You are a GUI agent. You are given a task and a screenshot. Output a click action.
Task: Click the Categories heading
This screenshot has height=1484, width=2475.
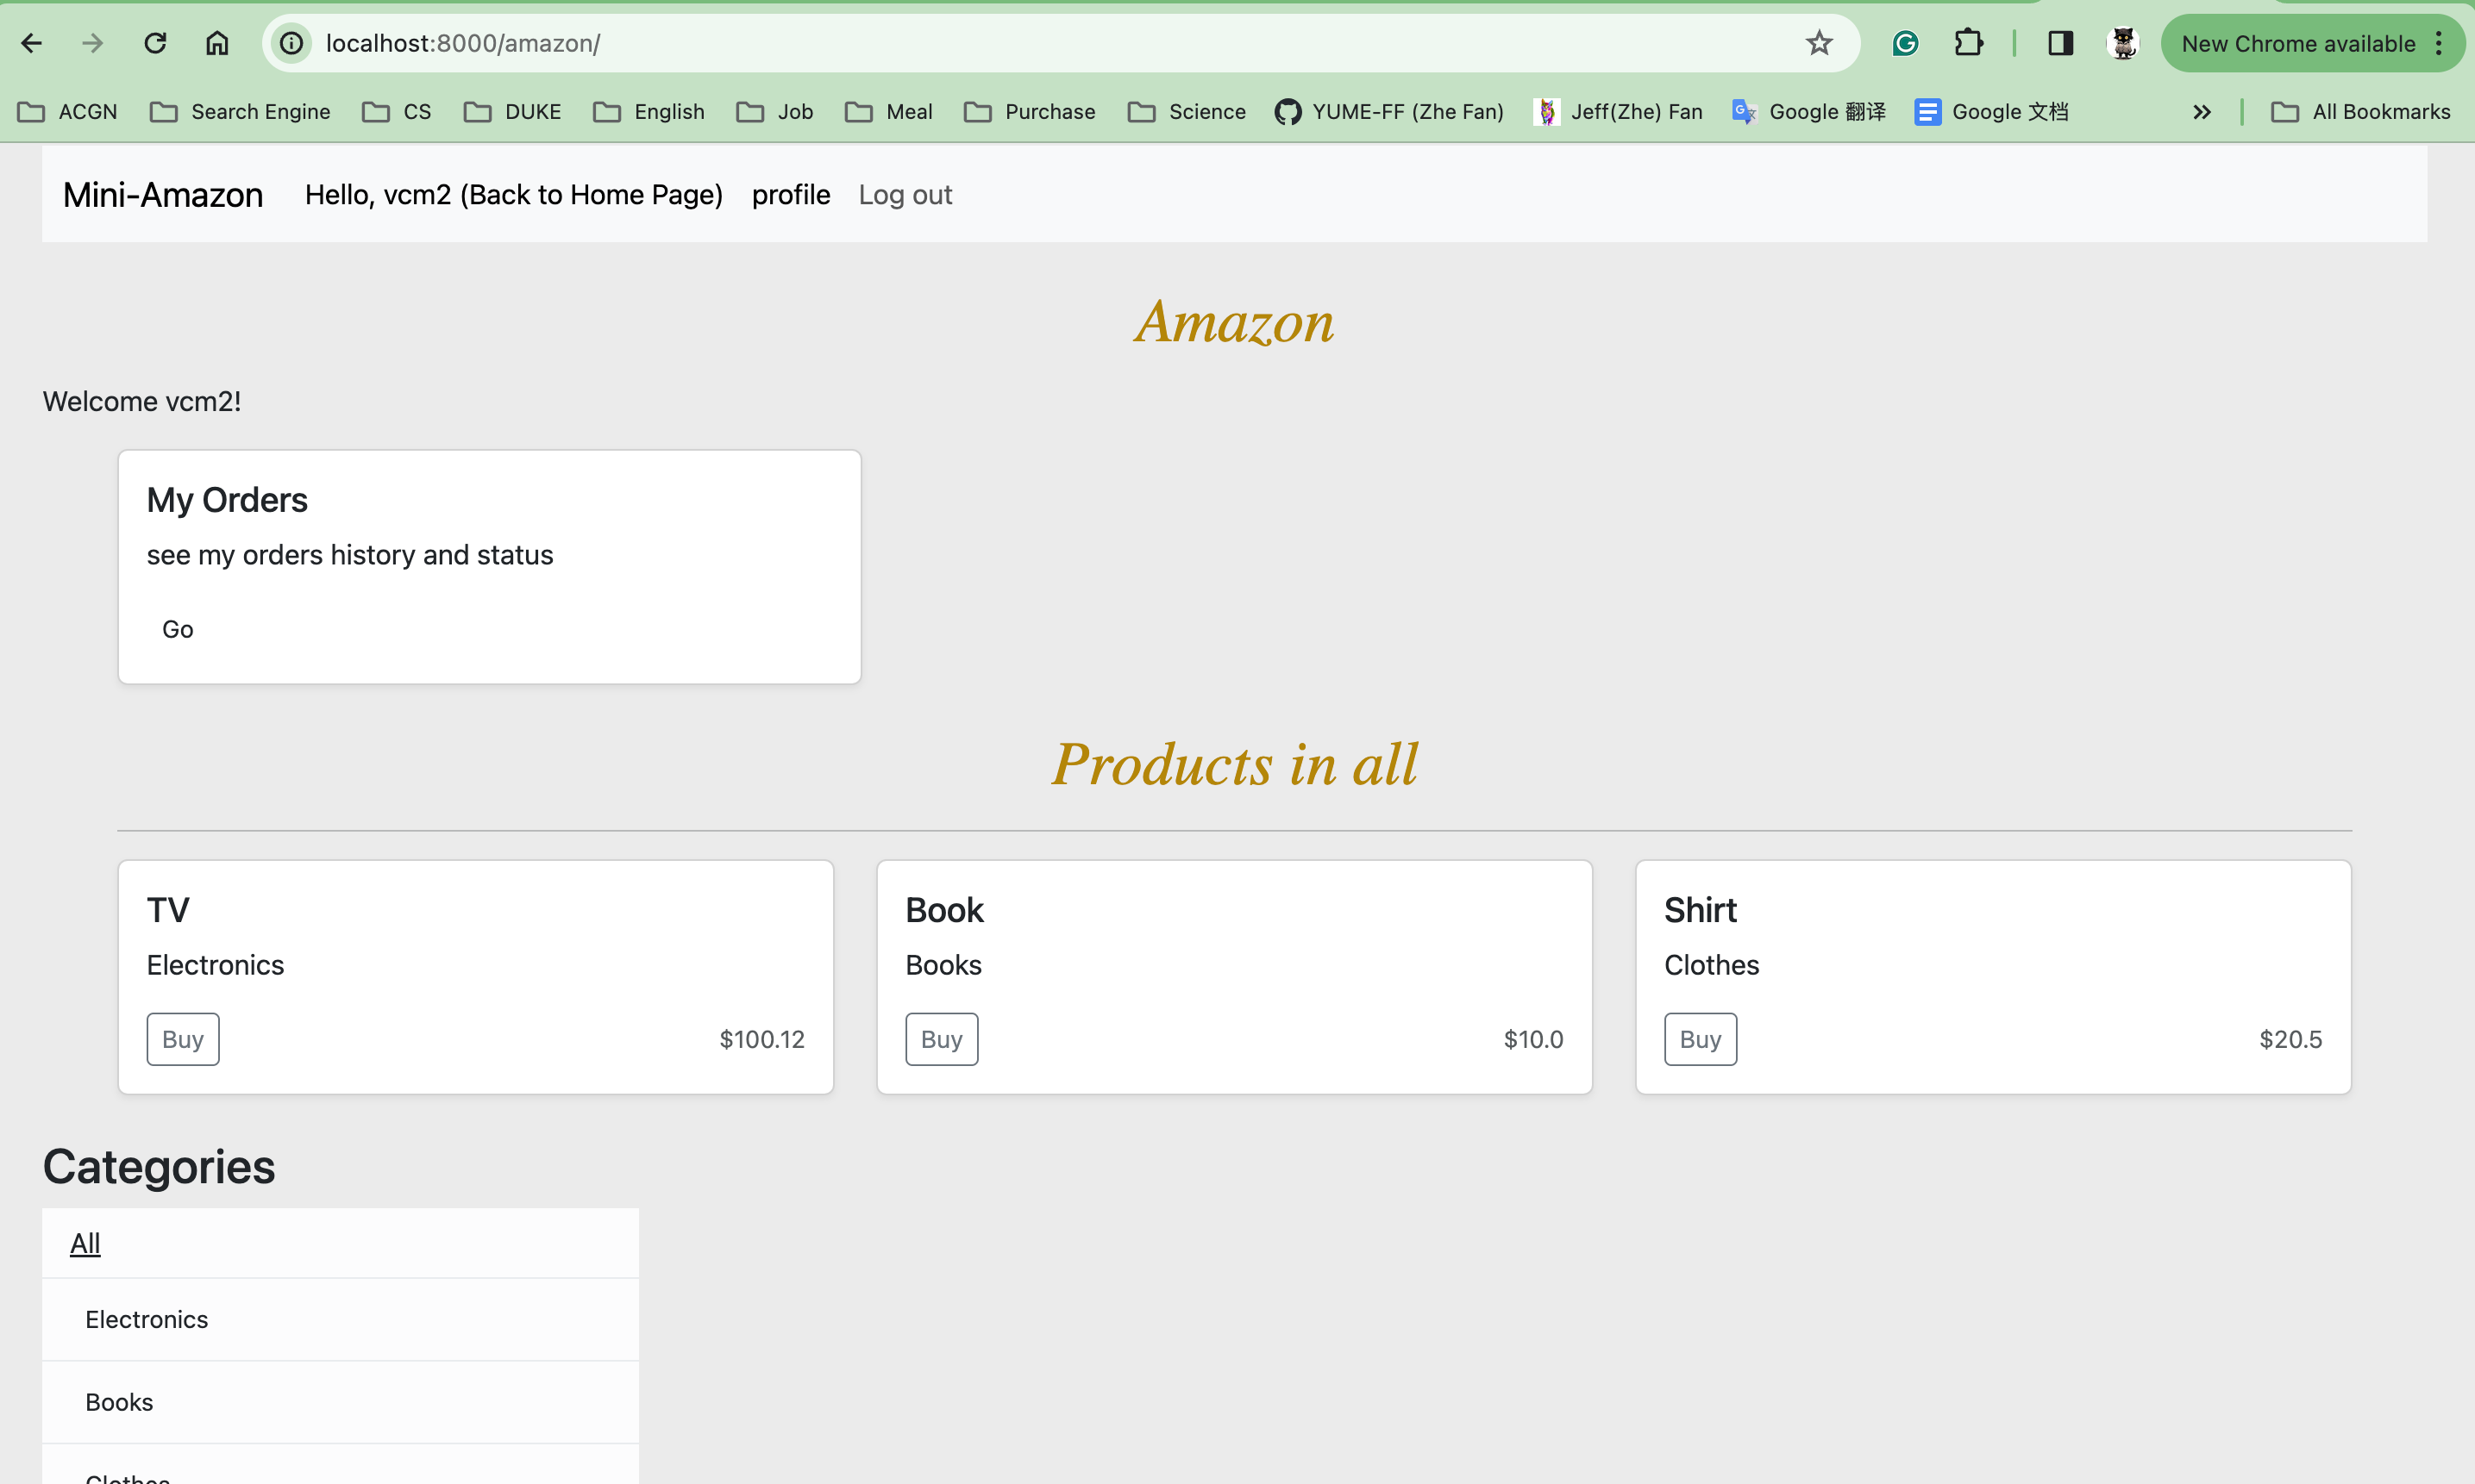pyautogui.click(x=159, y=1167)
